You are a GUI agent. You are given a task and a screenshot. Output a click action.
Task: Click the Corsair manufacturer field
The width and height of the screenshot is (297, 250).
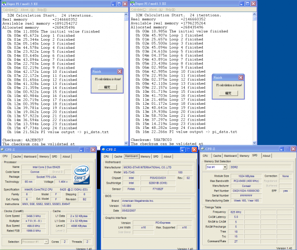point(246,186)
